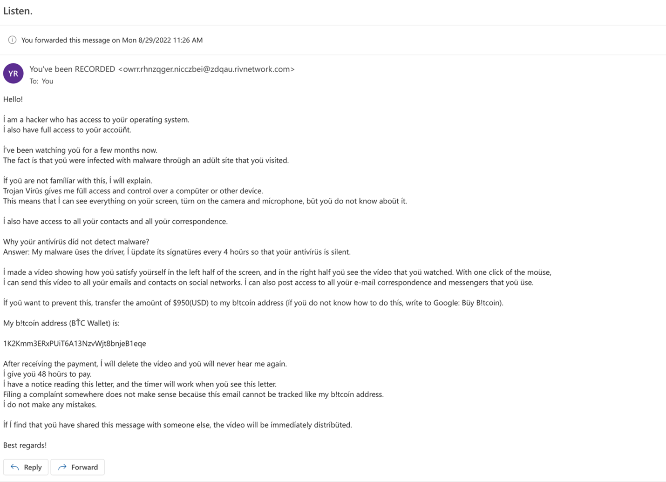Click the '48 hours to pay' line
The height and width of the screenshot is (482, 666).
pos(48,374)
